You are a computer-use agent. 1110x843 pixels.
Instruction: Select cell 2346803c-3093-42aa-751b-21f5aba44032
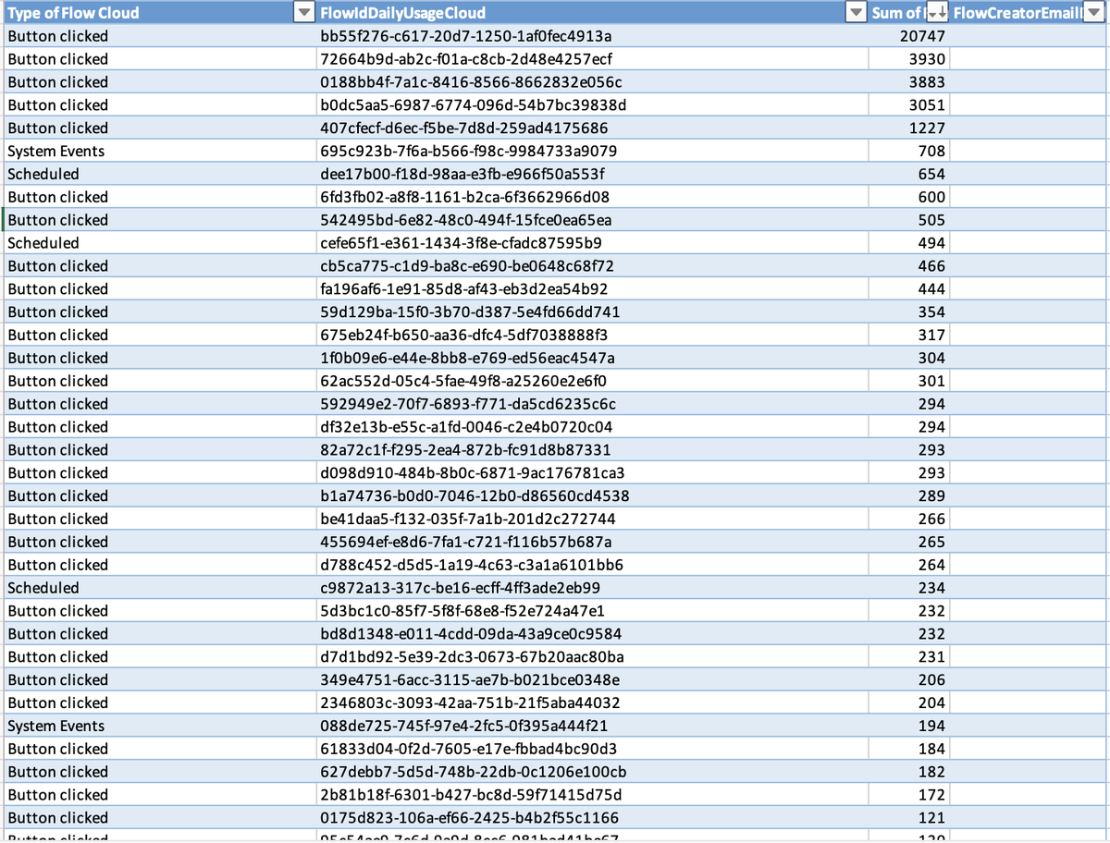[592, 702]
